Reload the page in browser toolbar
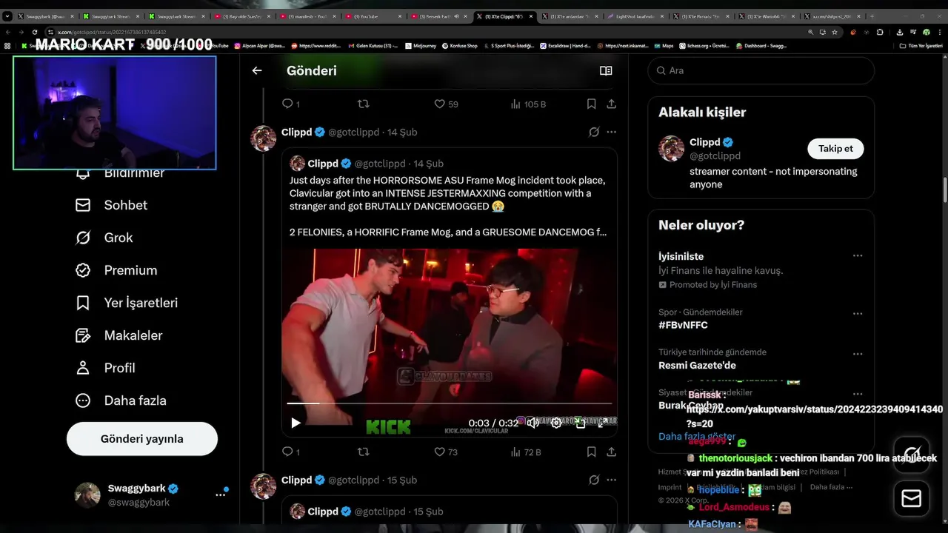The image size is (948, 533). (x=35, y=32)
